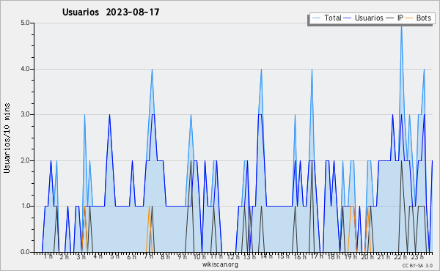Image resolution: width=440 pixels, height=271 pixels.
Task: Click the Usuarios legend entry
Action: [x=364, y=18]
